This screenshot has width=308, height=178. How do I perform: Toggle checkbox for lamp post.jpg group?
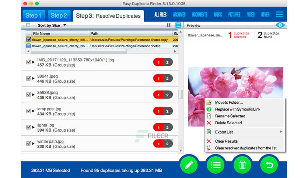point(28,111)
